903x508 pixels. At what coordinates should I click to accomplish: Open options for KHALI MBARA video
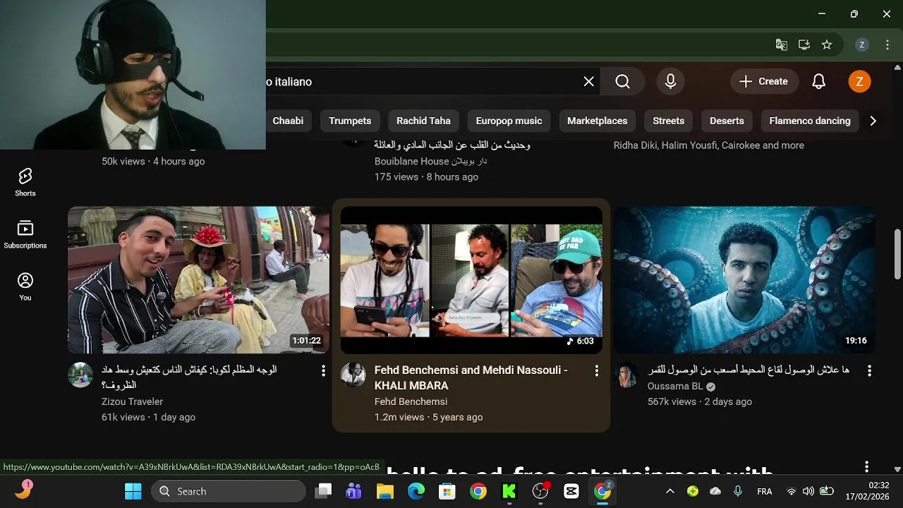click(x=596, y=370)
